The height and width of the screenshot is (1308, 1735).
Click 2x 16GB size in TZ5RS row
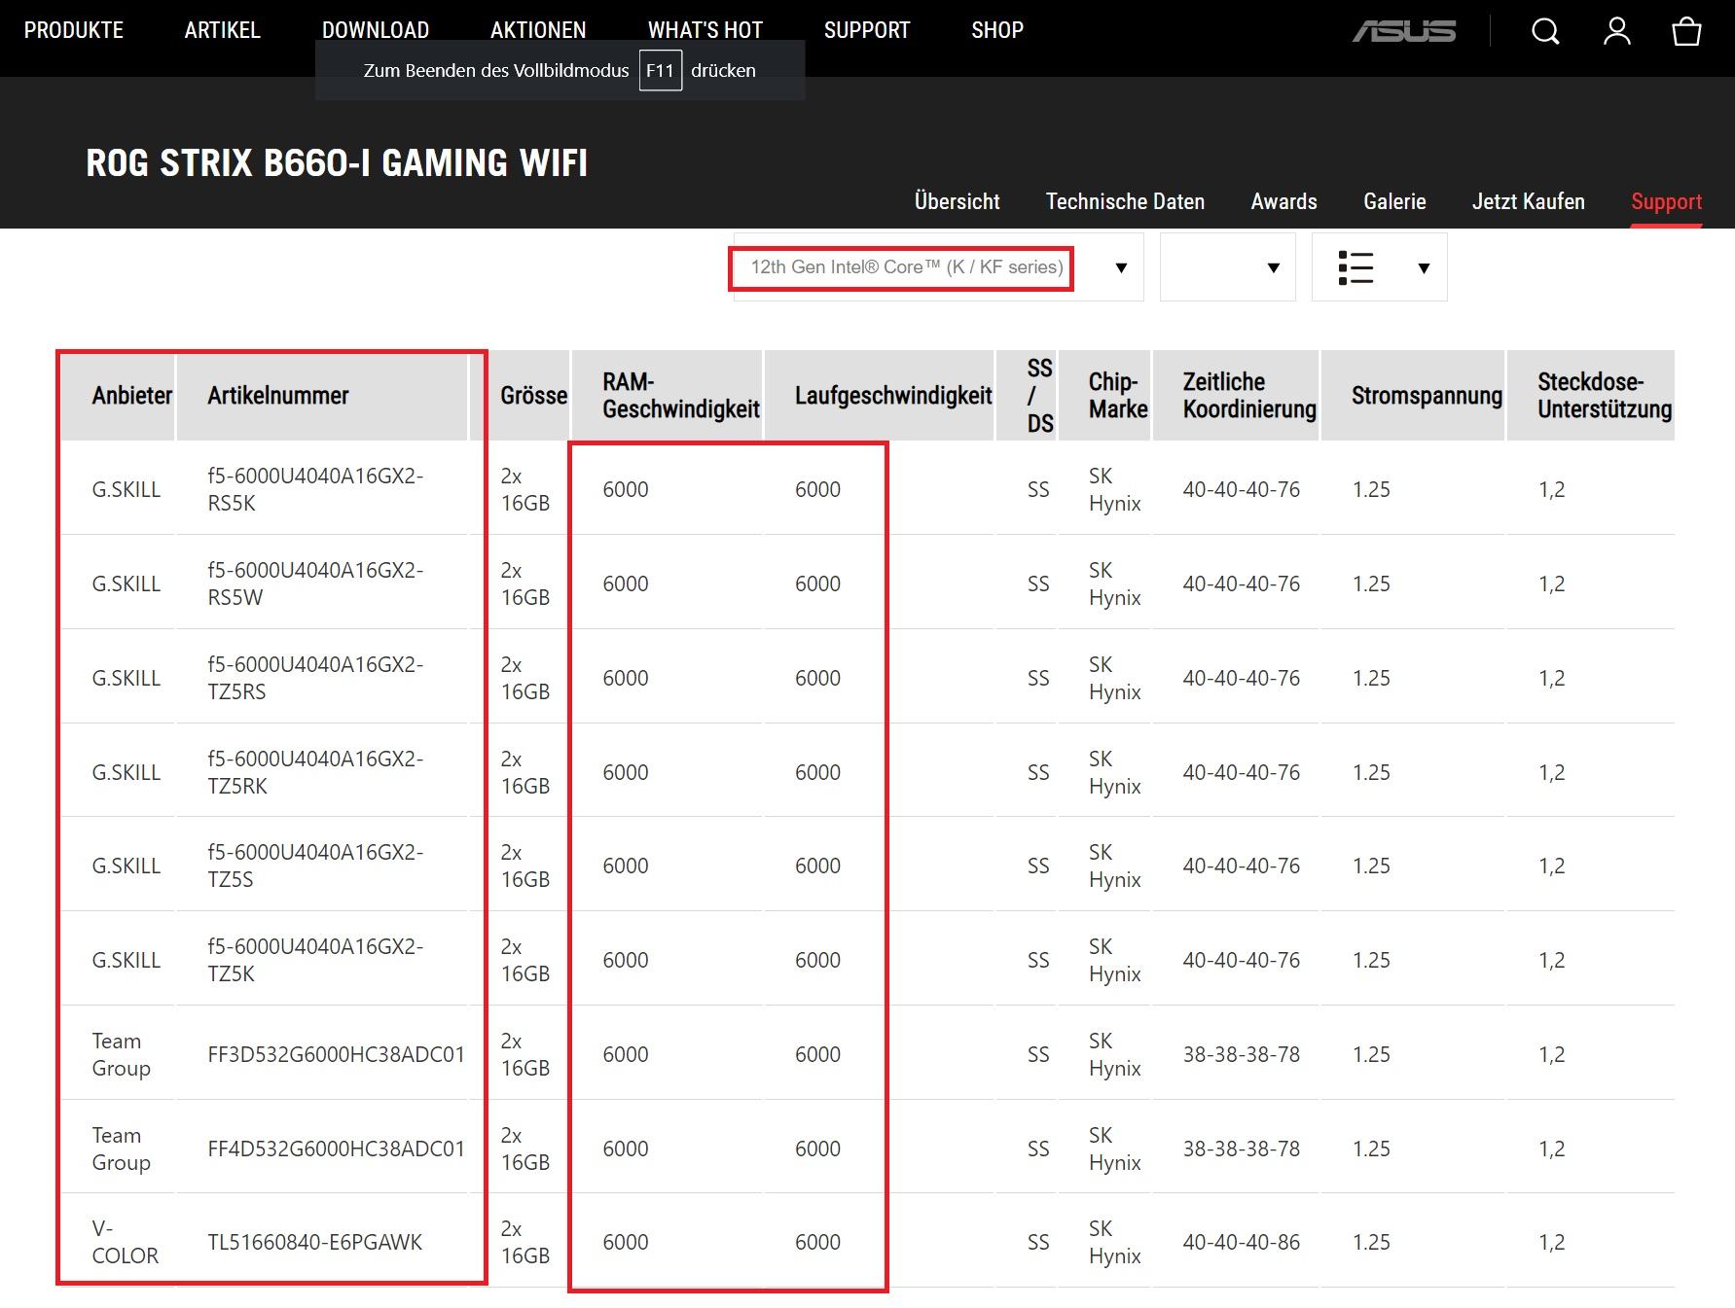coord(524,678)
